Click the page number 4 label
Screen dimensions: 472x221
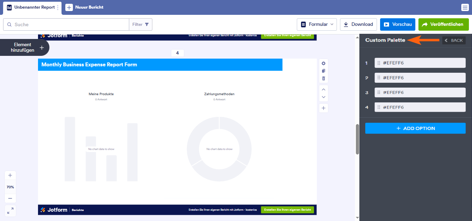(x=178, y=53)
